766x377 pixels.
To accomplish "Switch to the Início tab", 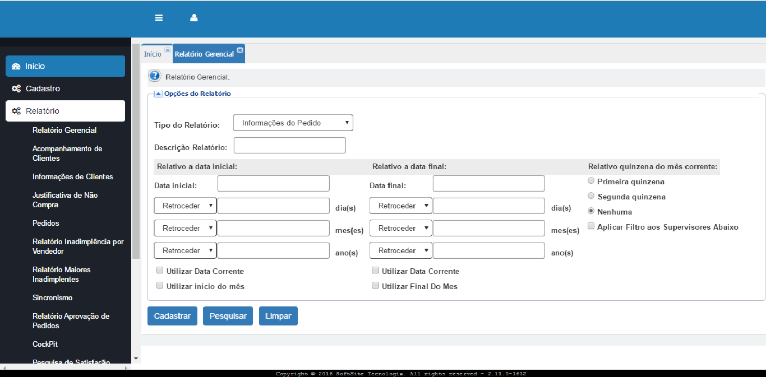I will point(153,54).
